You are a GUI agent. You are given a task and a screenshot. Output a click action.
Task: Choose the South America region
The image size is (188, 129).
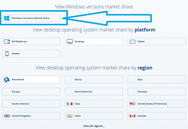point(31,104)
